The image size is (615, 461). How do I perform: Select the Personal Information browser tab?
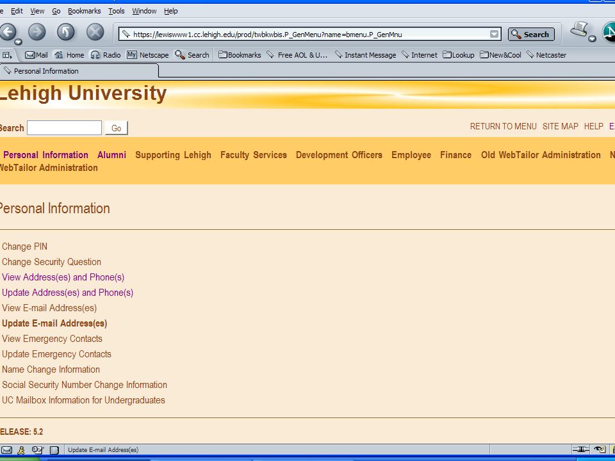click(x=79, y=71)
